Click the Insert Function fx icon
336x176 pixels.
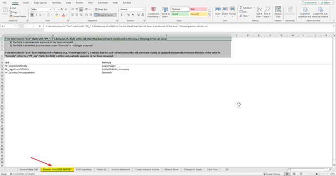coord(40,26)
